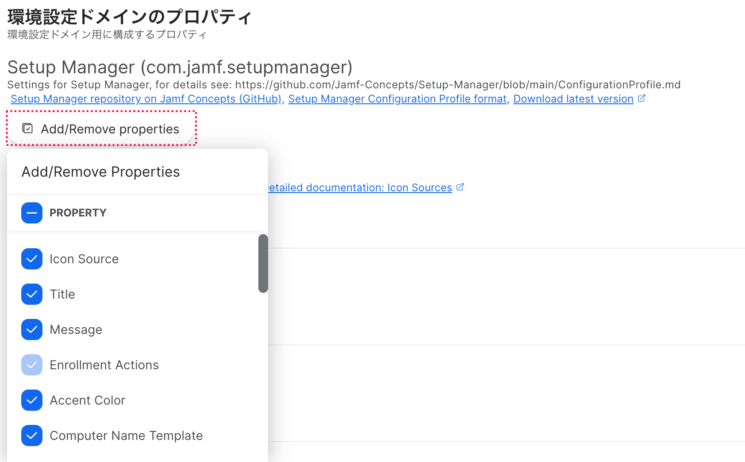The image size is (745, 462).
Task: Open Setup Manager repository on GitHub link
Action: click(146, 99)
